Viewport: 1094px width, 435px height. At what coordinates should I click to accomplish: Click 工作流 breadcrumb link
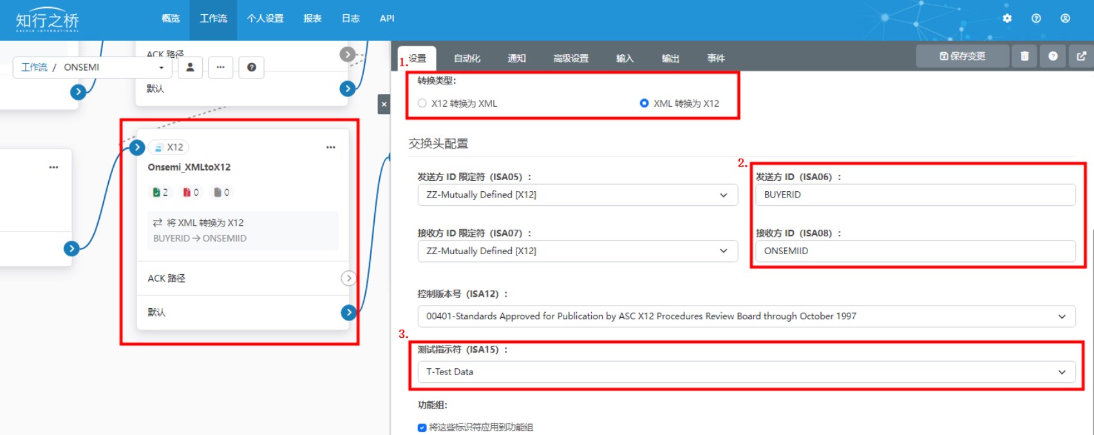34,67
